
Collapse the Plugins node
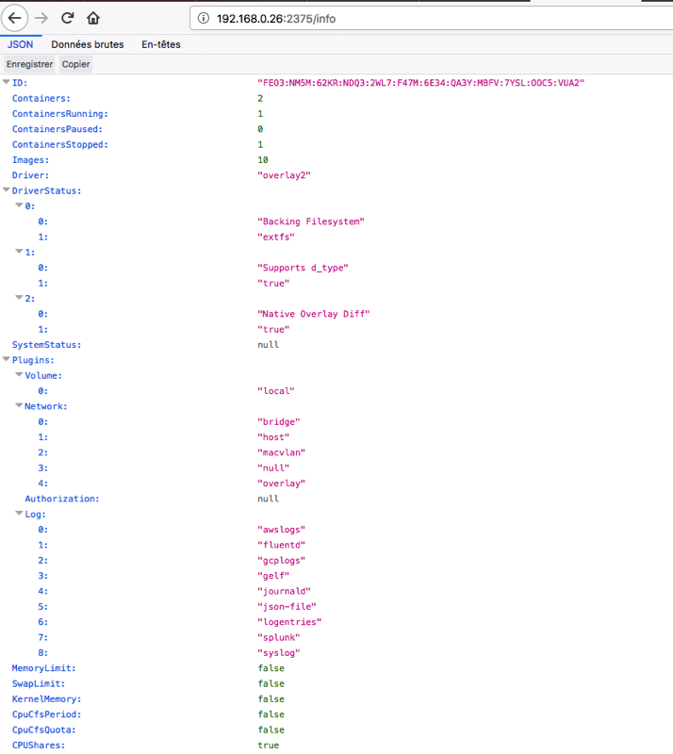pyautogui.click(x=7, y=360)
